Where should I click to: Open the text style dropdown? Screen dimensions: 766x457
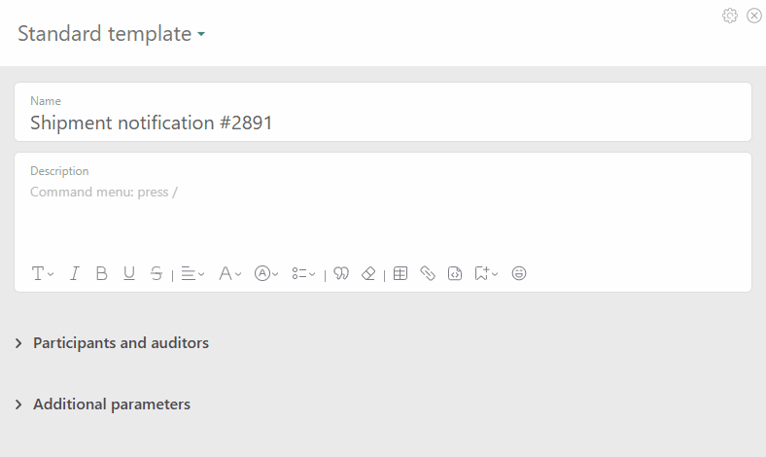(42, 274)
